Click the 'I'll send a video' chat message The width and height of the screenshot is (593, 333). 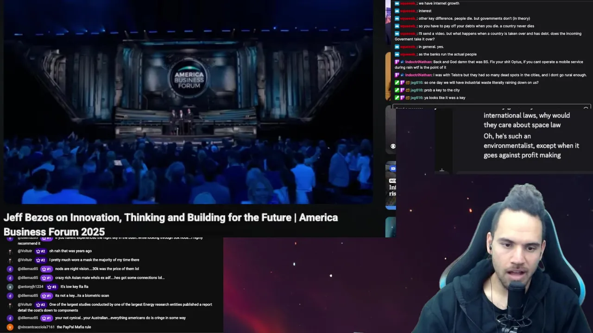(x=488, y=36)
